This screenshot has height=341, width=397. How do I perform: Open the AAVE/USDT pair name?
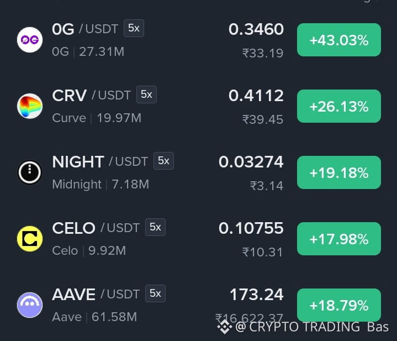[96, 295]
